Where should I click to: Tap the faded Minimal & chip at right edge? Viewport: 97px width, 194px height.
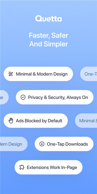click(x=86, y=121)
